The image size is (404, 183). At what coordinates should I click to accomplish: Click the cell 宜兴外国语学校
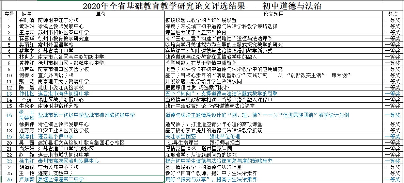[x=56, y=75]
